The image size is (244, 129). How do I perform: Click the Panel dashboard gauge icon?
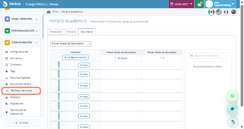tap(49, 12)
